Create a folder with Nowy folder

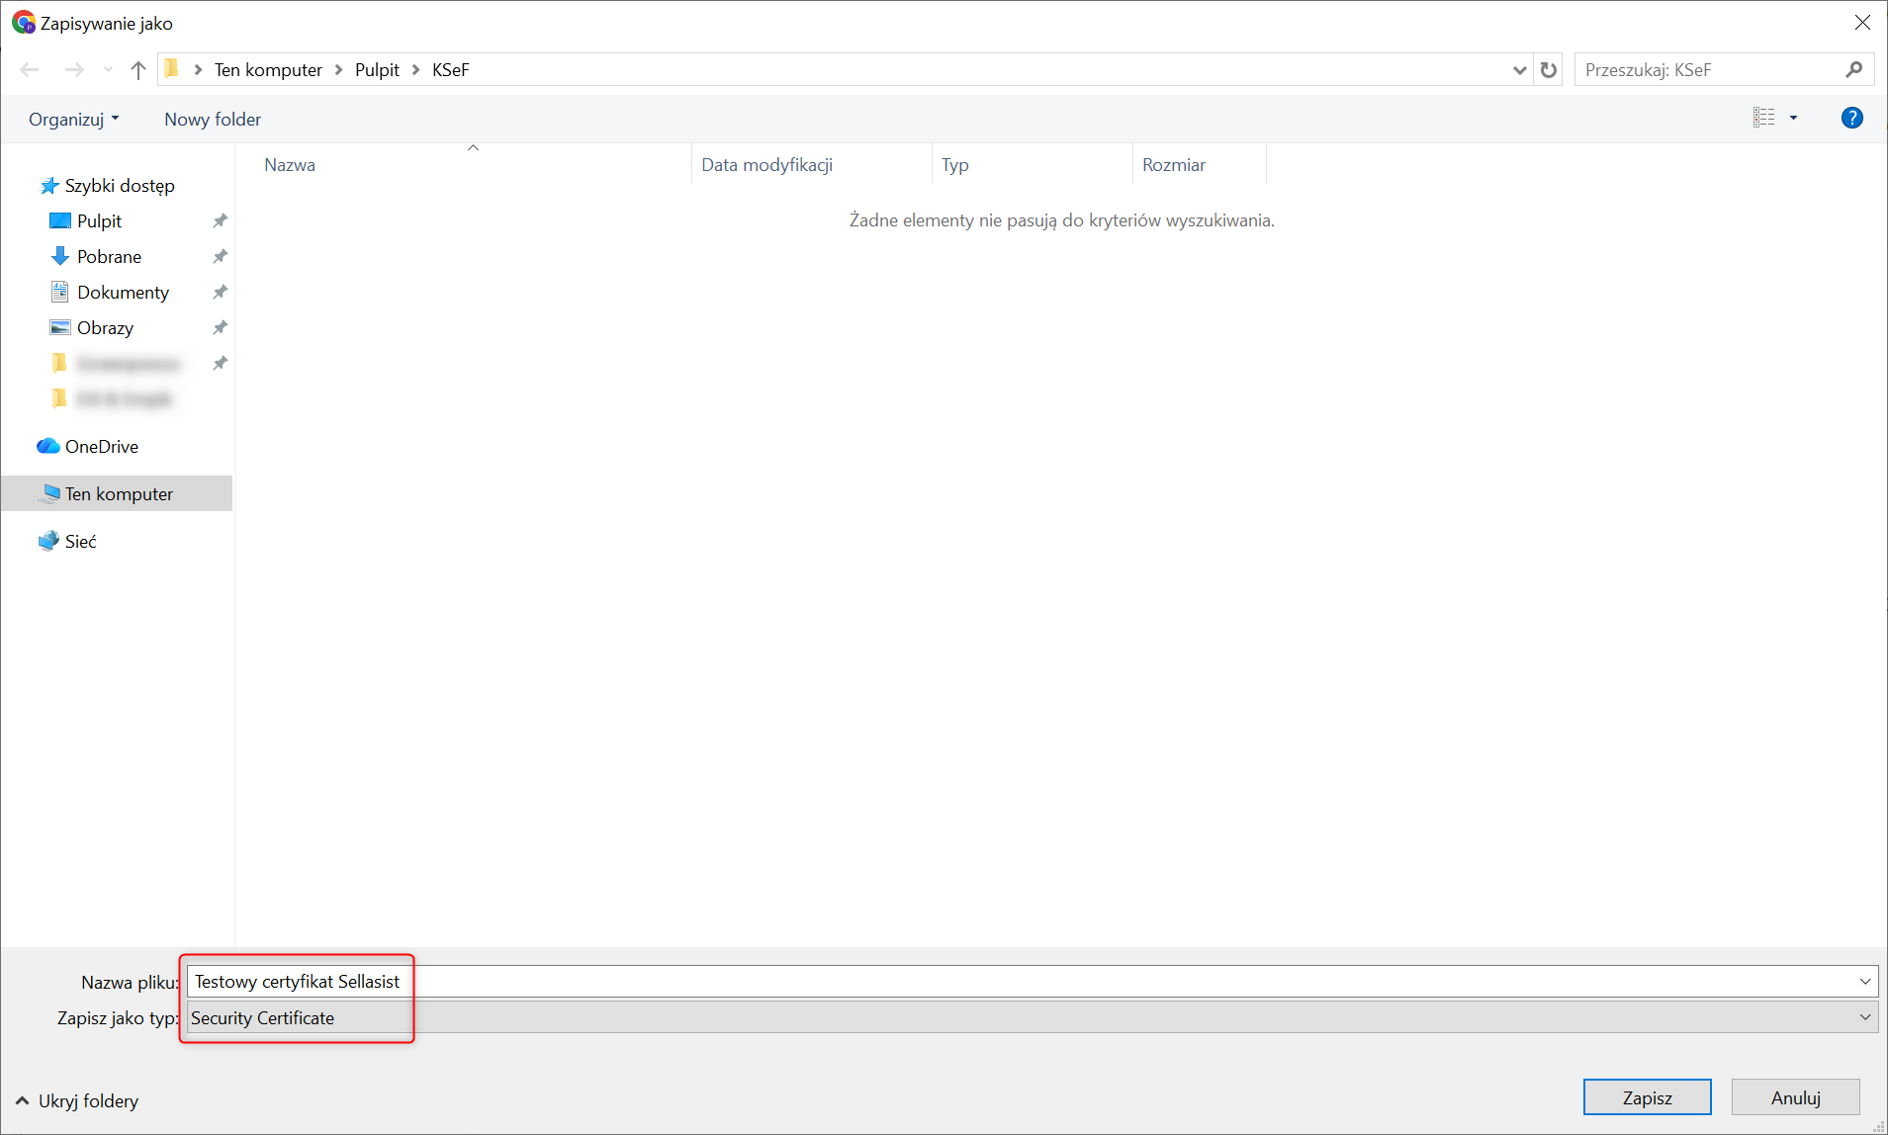(213, 120)
